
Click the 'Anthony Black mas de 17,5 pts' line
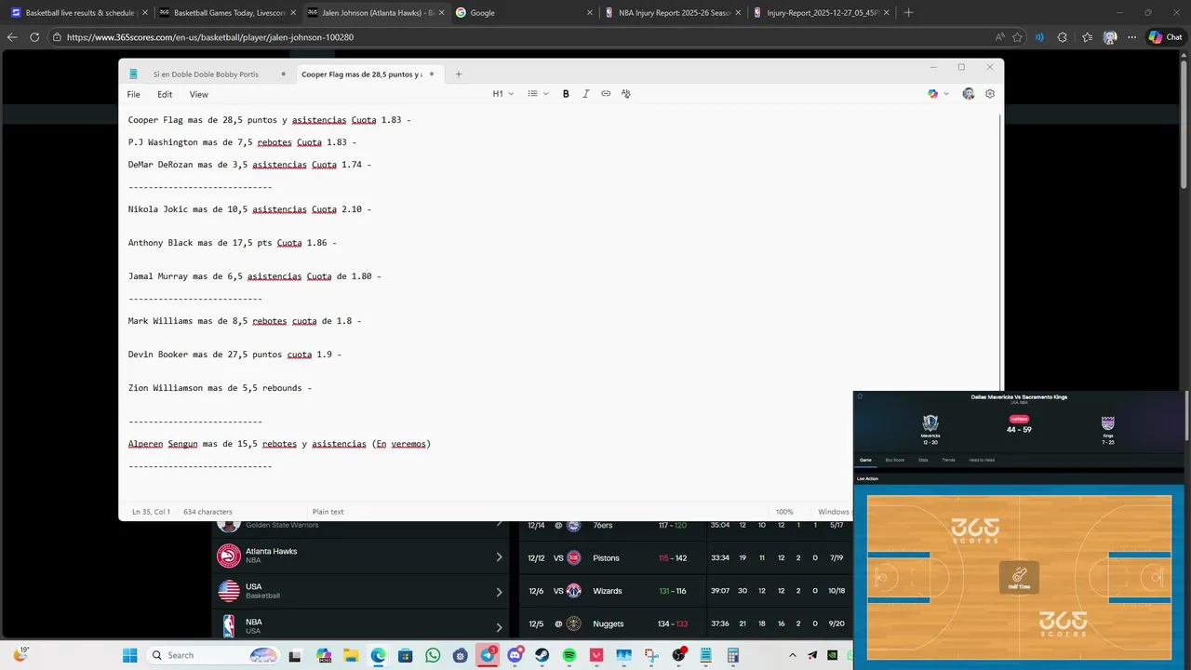coord(232,243)
